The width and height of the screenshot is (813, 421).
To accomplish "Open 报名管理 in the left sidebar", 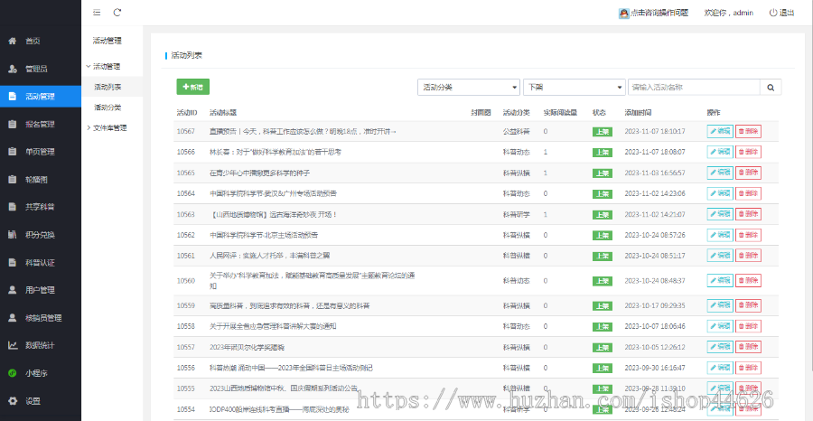I will click(x=41, y=124).
